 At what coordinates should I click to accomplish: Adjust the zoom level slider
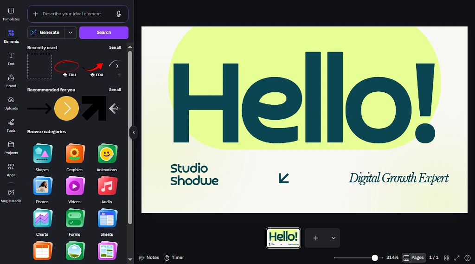(374, 258)
